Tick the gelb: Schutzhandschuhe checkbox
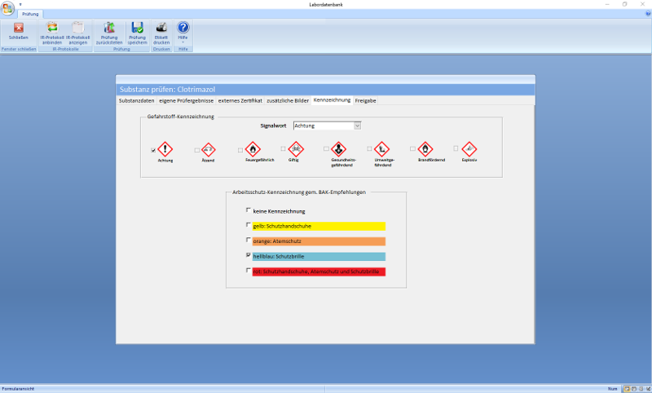The height and width of the screenshot is (393, 652). click(x=249, y=225)
